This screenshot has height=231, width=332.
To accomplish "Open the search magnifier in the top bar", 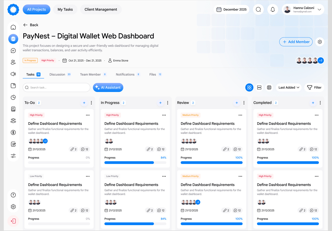I will (258, 9).
